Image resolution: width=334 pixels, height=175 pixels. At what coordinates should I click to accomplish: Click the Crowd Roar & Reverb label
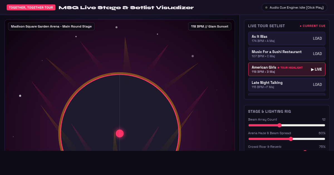[x=265, y=147]
